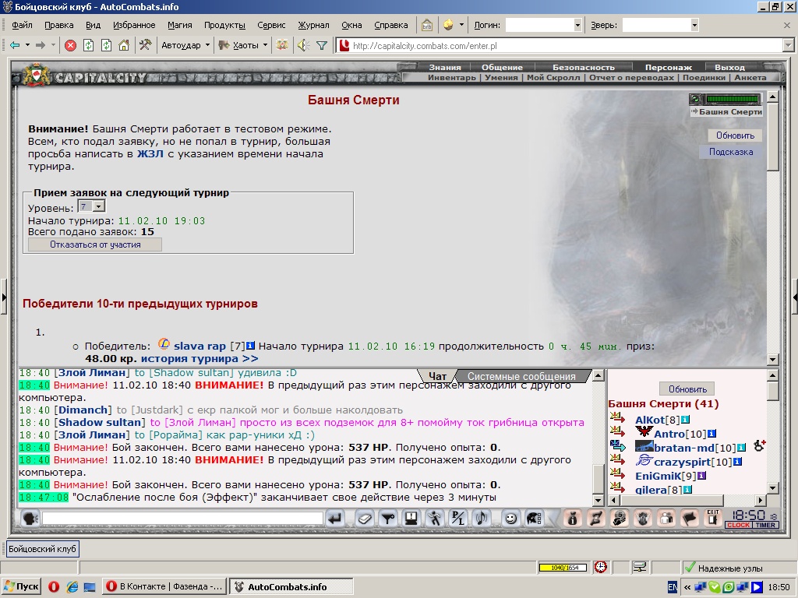
Task: Click the friends people icon
Action: pos(666,519)
